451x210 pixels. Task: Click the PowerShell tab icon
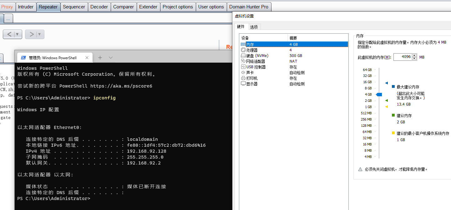23,58
